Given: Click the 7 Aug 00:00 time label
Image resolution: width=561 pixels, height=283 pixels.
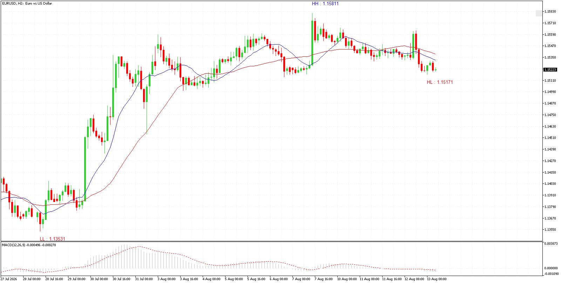Looking at the screenshot, I should click(301, 279).
